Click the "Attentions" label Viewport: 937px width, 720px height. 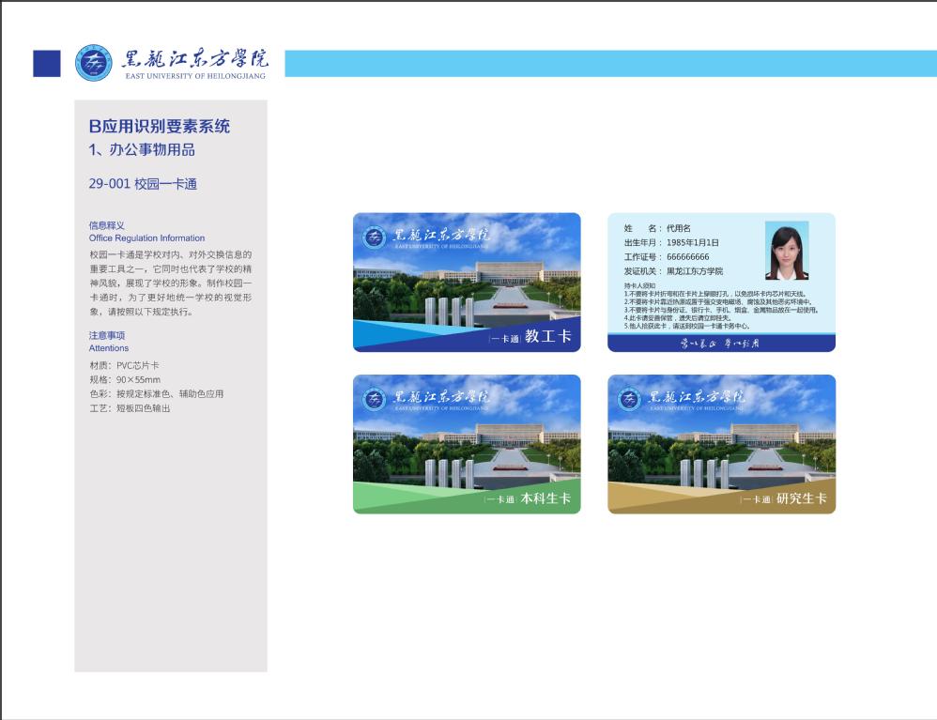109,347
